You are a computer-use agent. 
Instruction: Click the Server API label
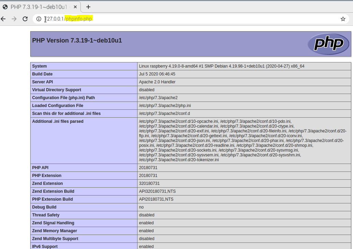click(43, 82)
